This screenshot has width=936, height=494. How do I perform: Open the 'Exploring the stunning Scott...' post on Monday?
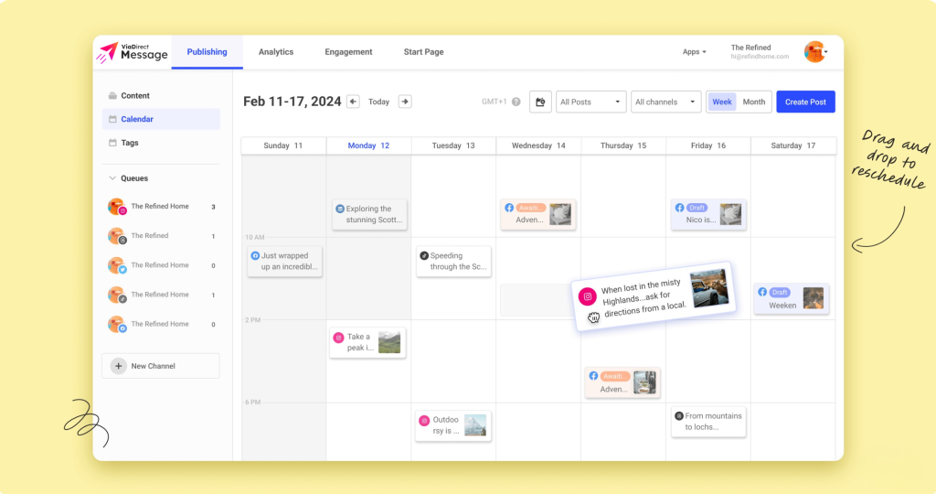point(369,215)
